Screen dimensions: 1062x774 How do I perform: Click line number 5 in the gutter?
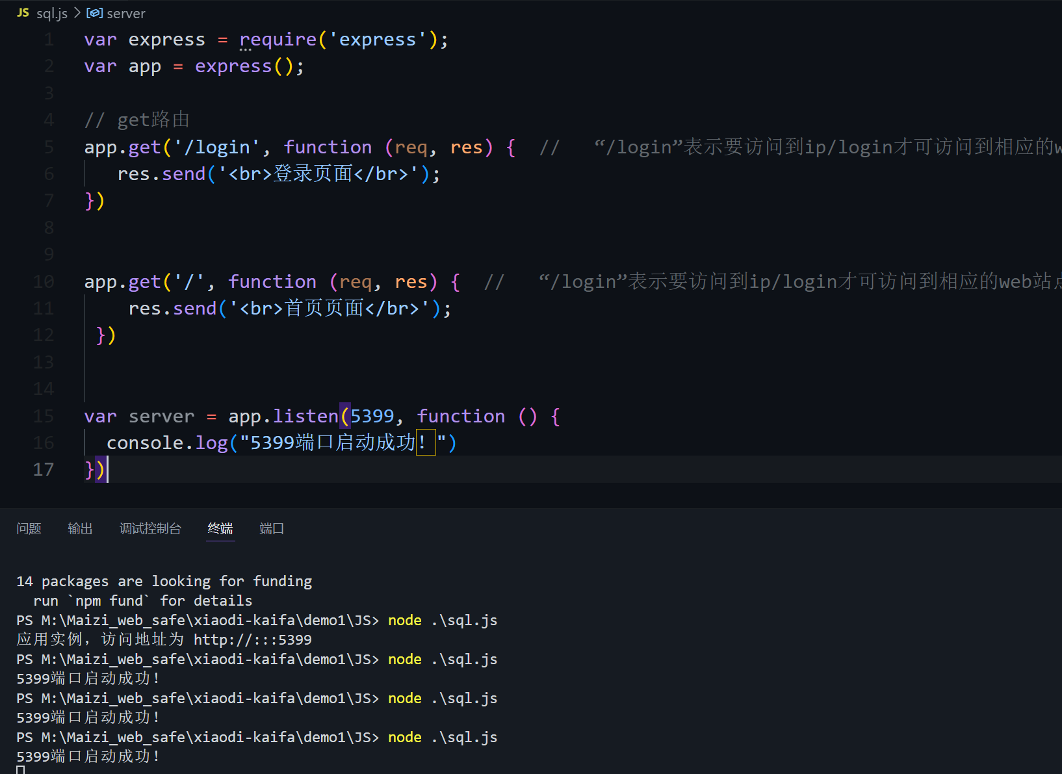pos(49,147)
